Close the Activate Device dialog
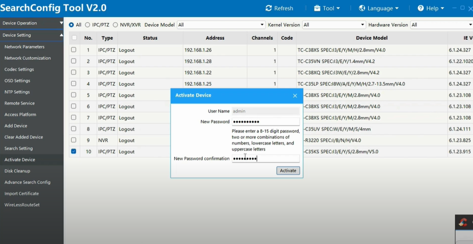 point(295,96)
